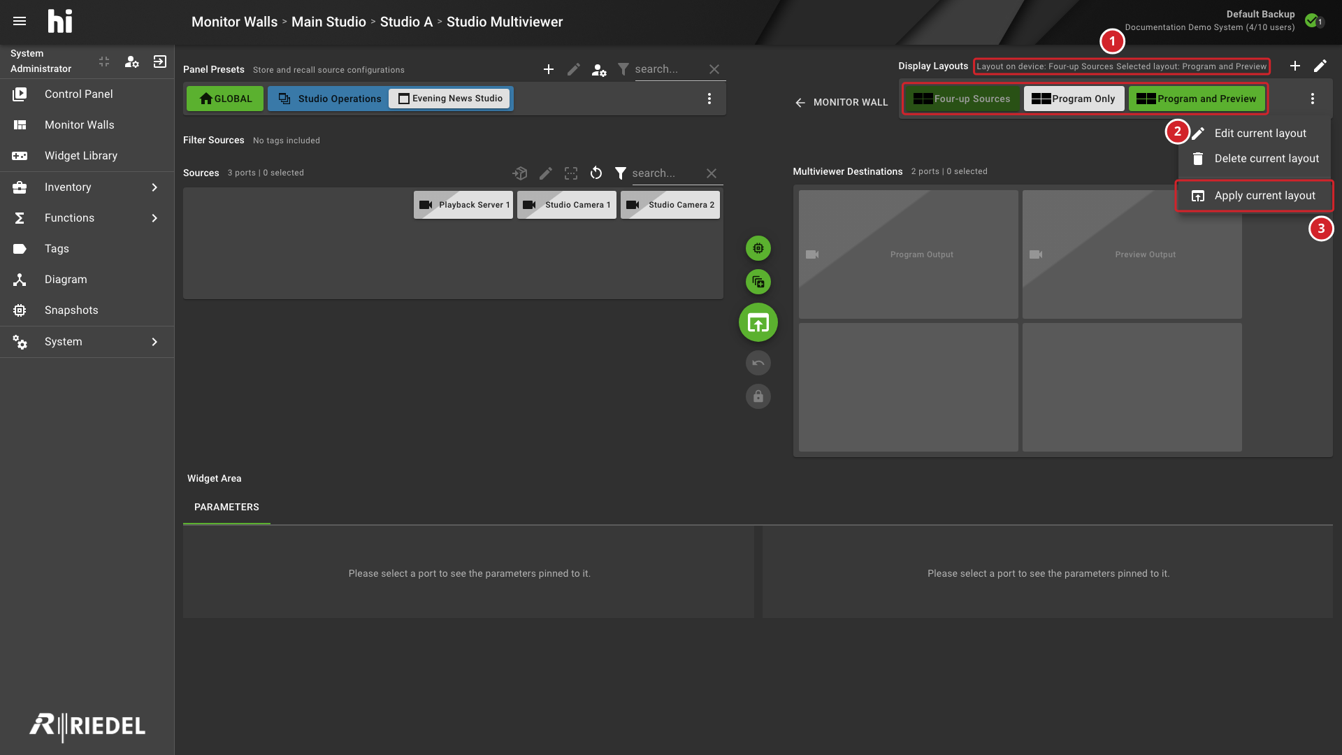This screenshot has width=1342, height=755.
Task: Select the Four-up Sources layout
Action: coord(962,99)
